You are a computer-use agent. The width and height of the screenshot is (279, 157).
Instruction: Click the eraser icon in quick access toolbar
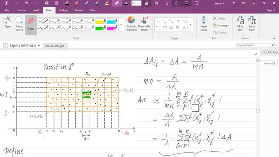pyautogui.click(x=117, y=3)
